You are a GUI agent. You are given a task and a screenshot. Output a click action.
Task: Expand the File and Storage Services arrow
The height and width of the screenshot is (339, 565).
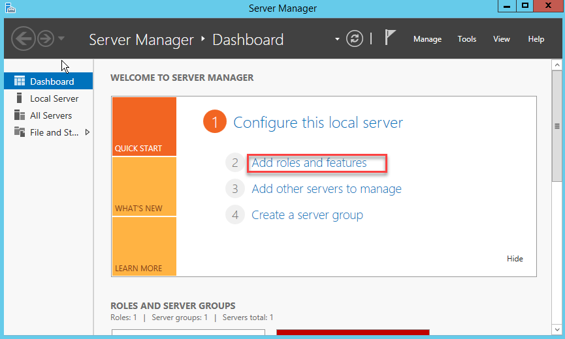click(88, 132)
